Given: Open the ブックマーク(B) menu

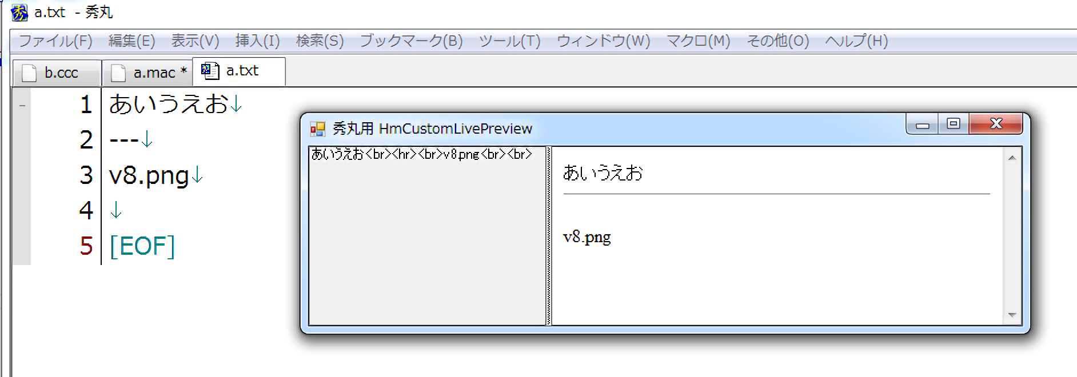Looking at the screenshot, I should 411,41.
